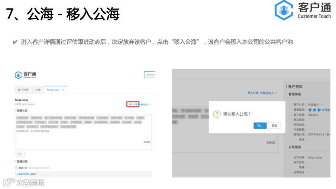The image size is (336, 189).
Task: Click 公司名称 feng cang value
Action: point(315,157)
